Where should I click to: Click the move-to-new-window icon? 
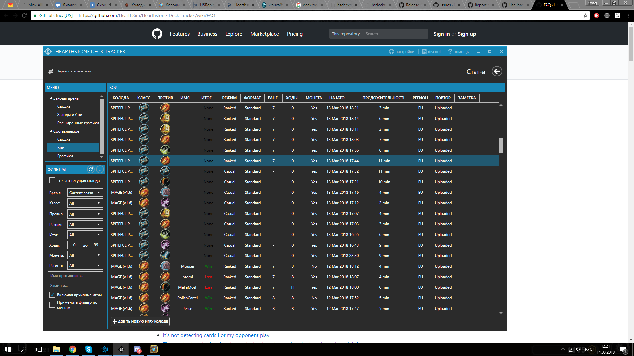point(51,71)
